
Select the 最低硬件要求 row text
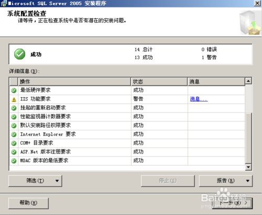[x=35, y=90]
